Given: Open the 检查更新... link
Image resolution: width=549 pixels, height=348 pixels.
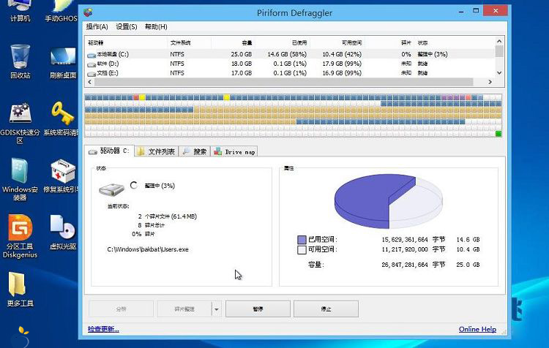Looking at the screenshot, I should 103,329.
